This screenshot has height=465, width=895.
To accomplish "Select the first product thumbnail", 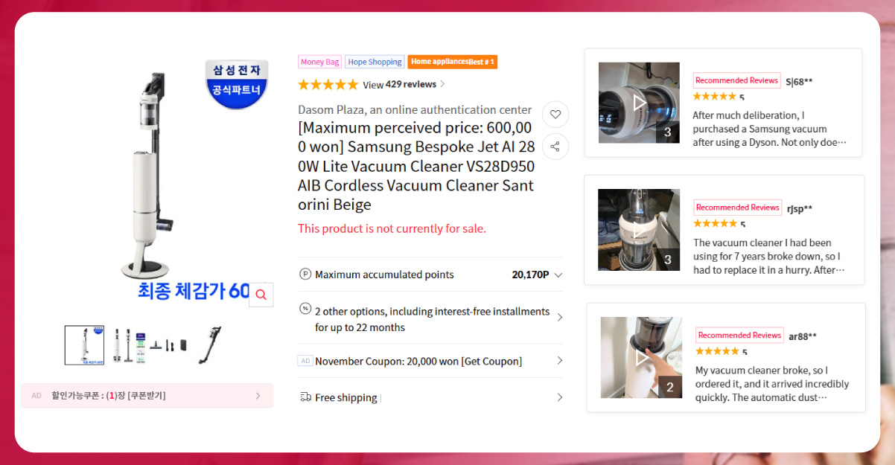I will pos(84,345).
